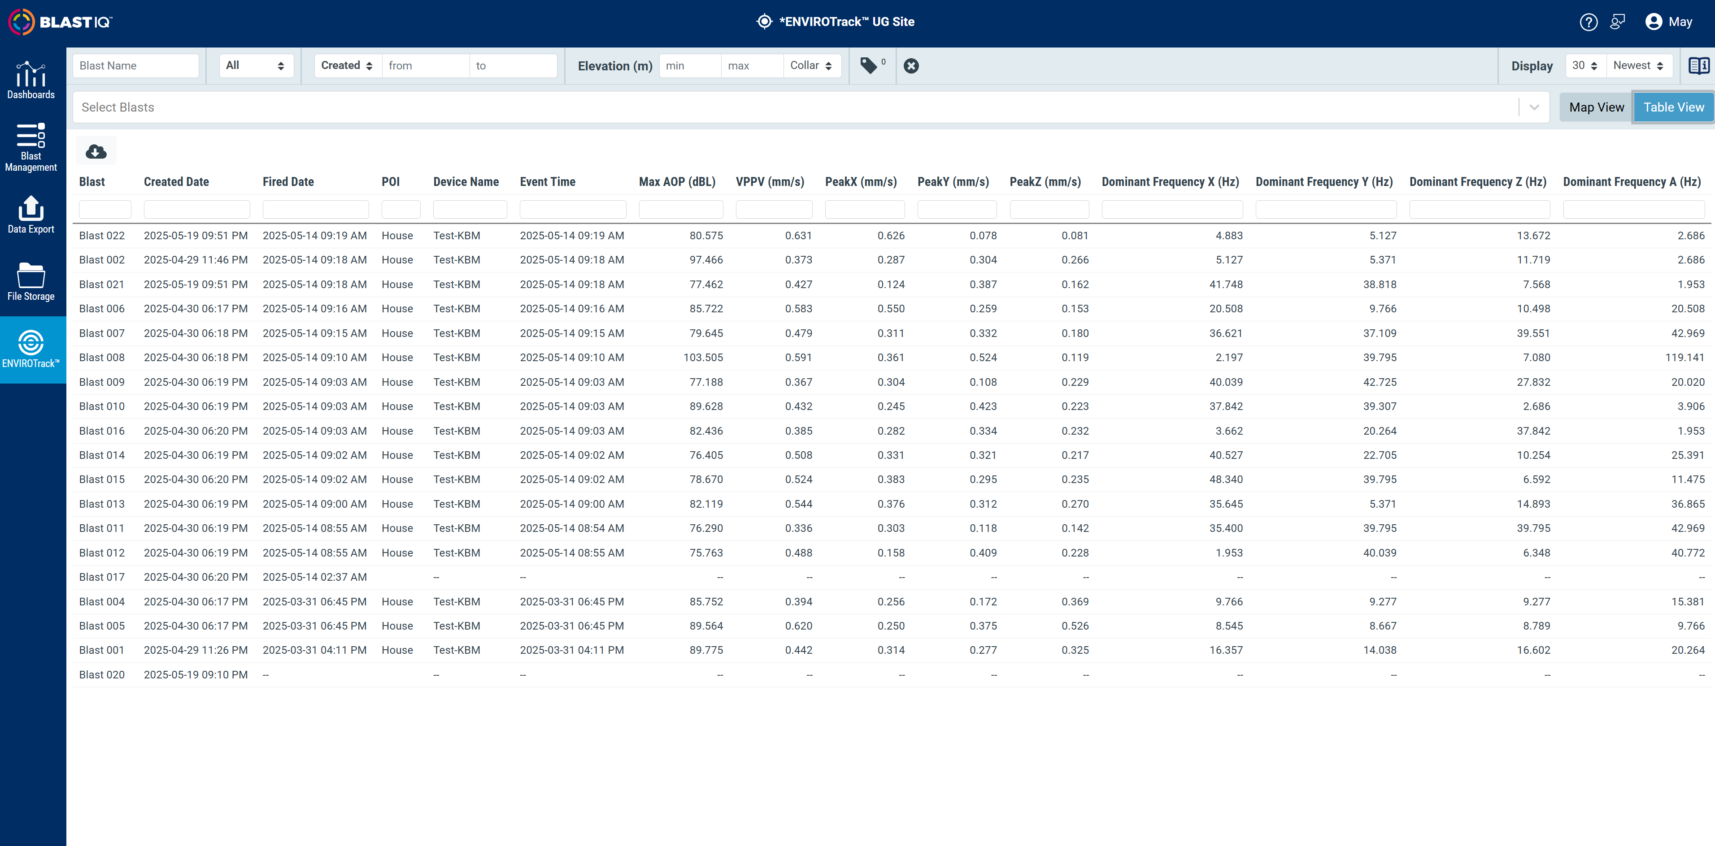Click the Max AOP column filter box
Viewport: 1715px width, 846px height.
[681, 209]
